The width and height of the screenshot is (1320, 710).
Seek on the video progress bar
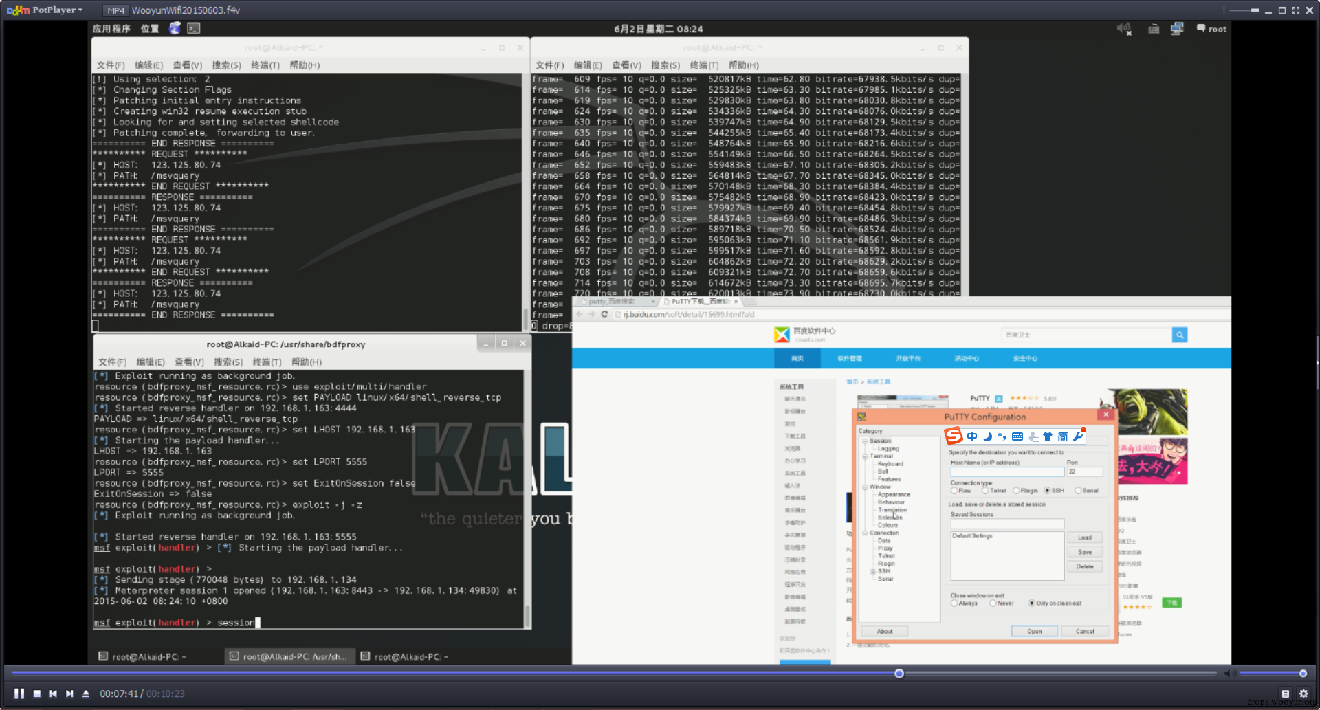point(614,674)
